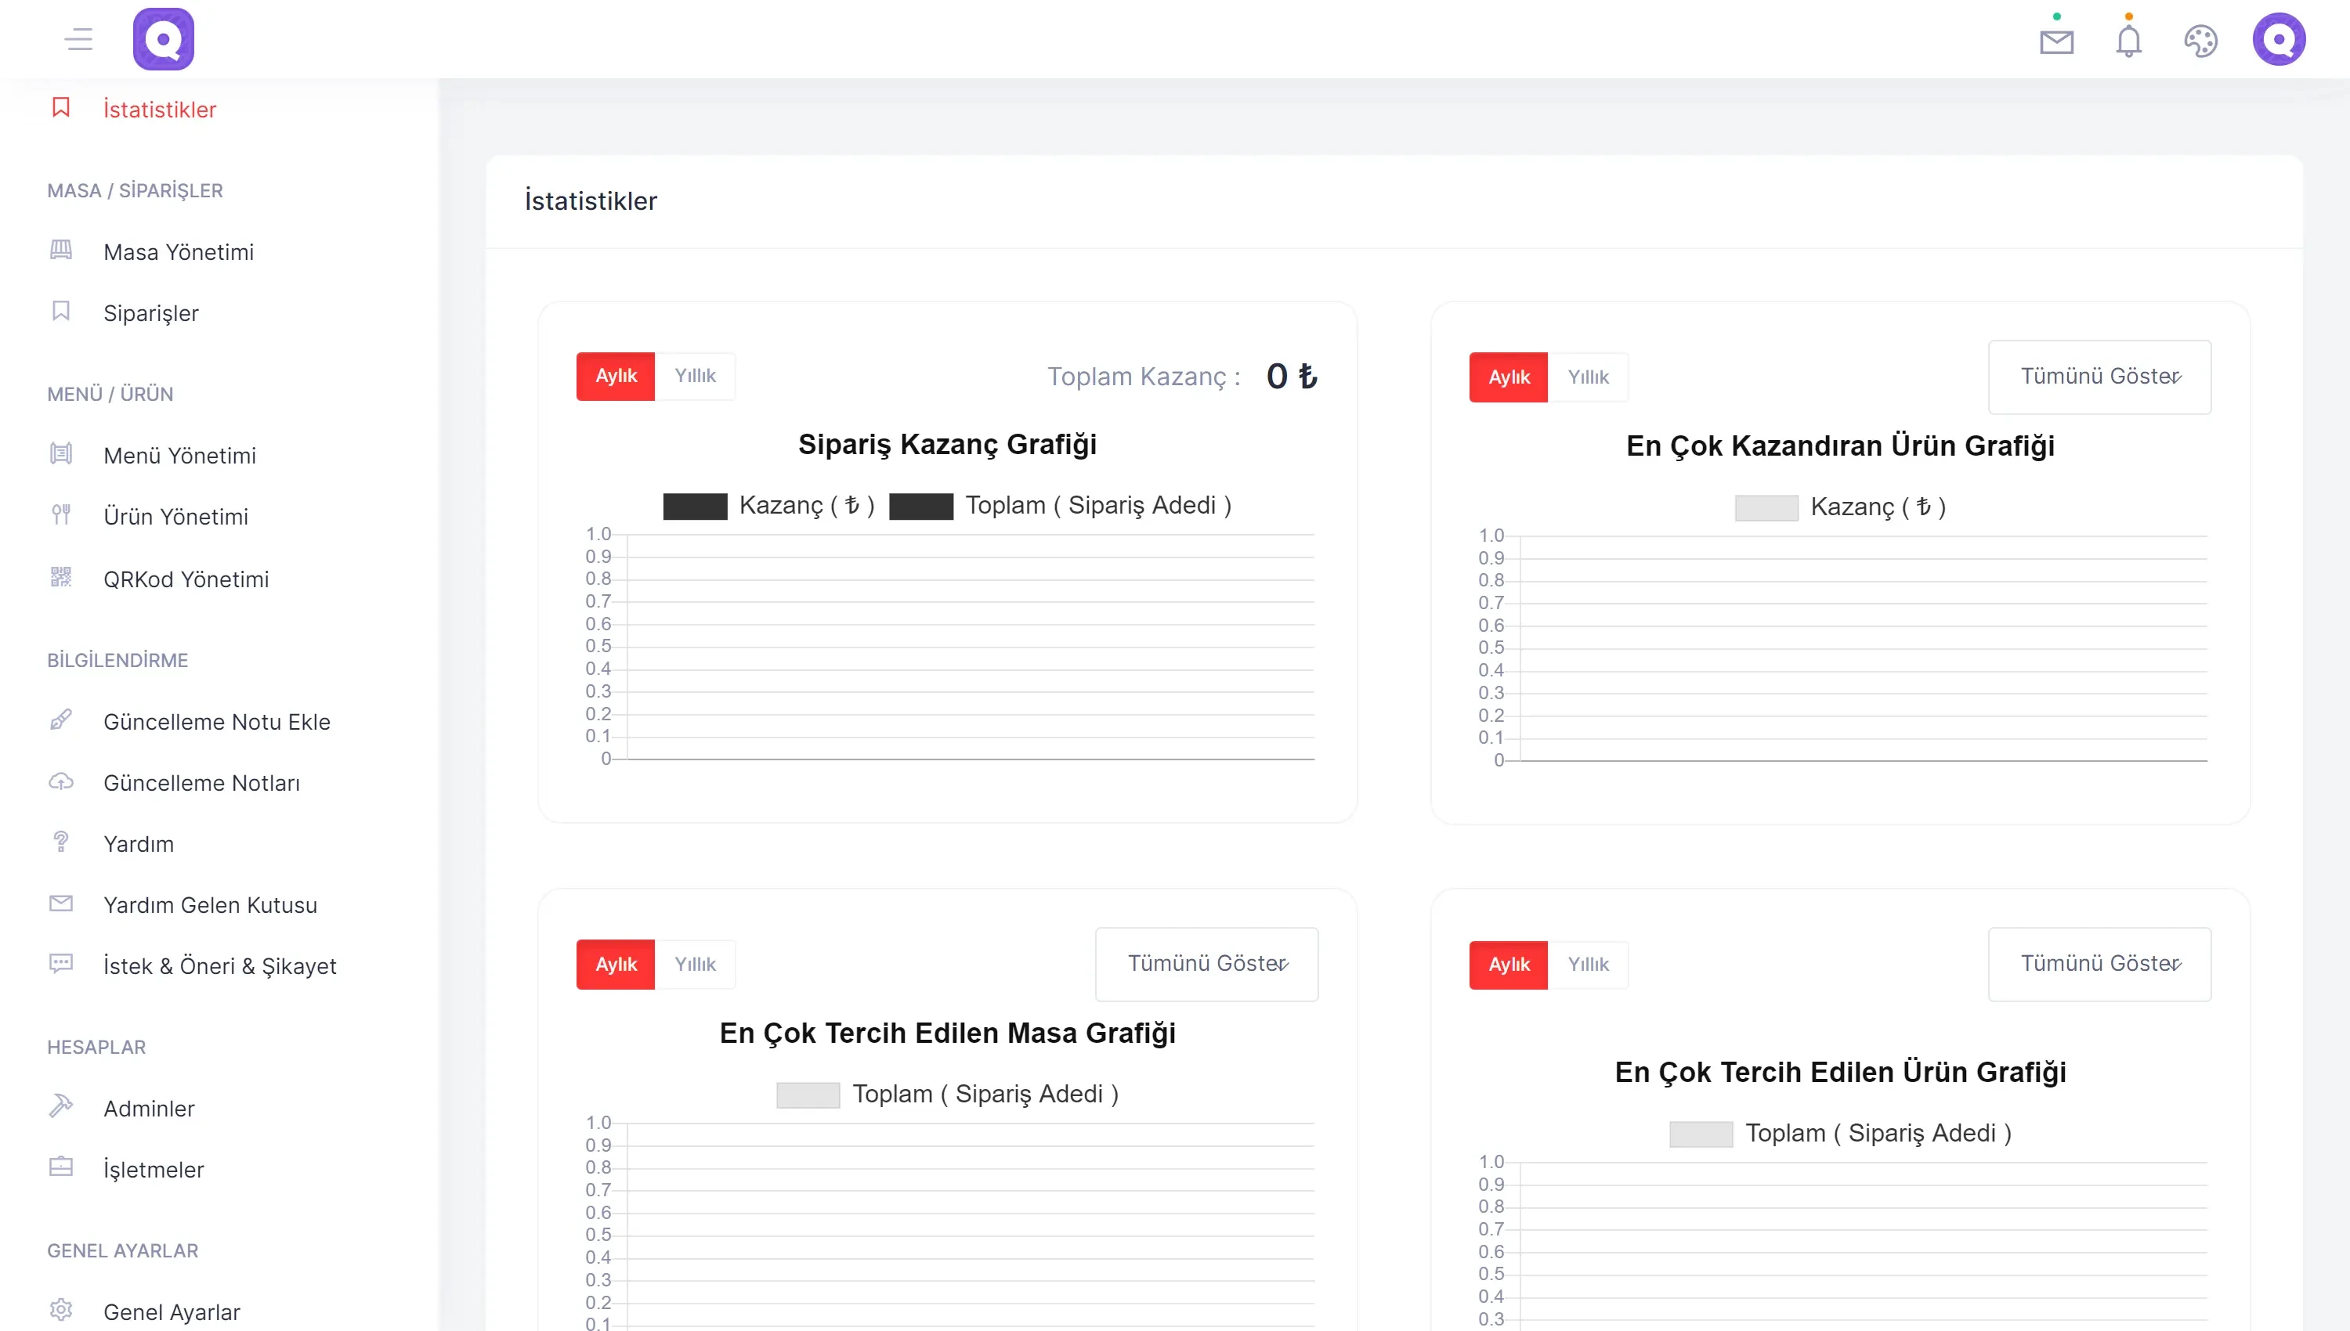Viewport: 2350px width, 1331px height.
Task: Click the purple Q logo in header
Action: coord(163,39)
